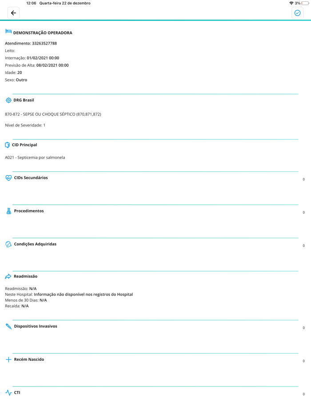Tap the CIDs Secundários heart icon

click(x=8, y=178)
